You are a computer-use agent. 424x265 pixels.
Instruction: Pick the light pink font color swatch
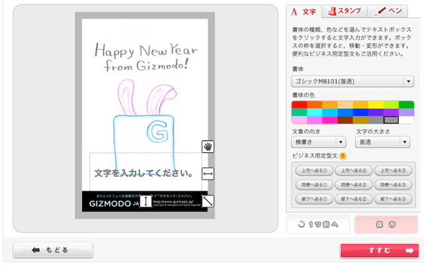299,120
